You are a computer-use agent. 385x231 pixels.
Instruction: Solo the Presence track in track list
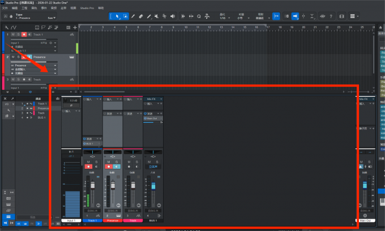pyautogui.click(x=18, y=56)
